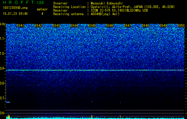Click the observer name Masayuki Kobayashi

(107, 3)
